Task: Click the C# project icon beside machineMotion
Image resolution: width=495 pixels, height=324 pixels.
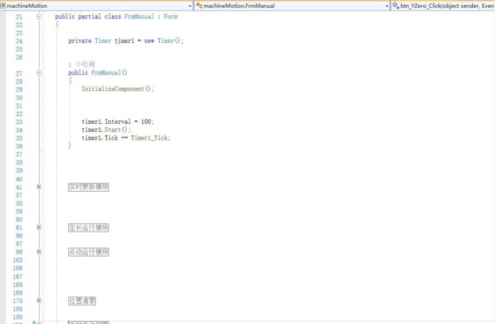Action: click(3, 6)
